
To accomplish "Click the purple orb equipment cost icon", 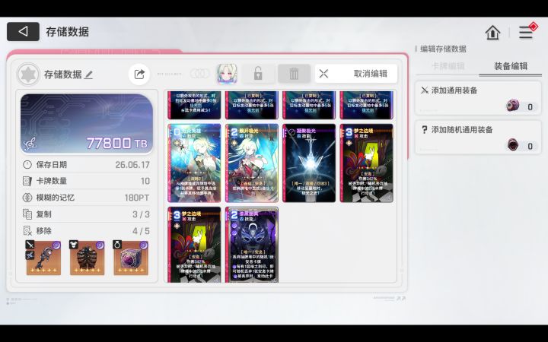I will coord(512,105).
